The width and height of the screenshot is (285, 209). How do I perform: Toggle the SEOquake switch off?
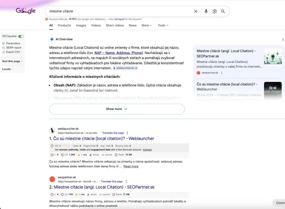coord(21,36)
